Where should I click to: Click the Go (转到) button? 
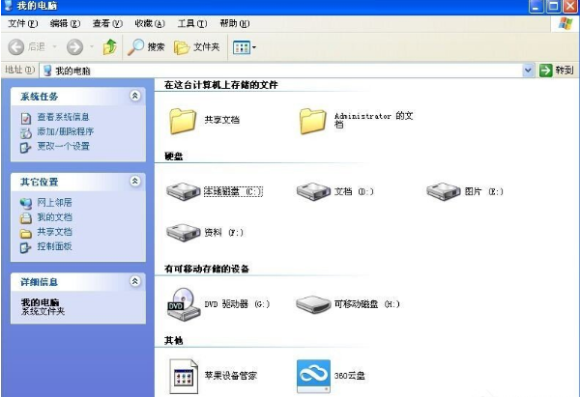(x=557, y=71)
